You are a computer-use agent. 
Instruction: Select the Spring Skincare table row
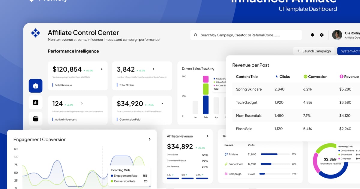click(249, 89)
